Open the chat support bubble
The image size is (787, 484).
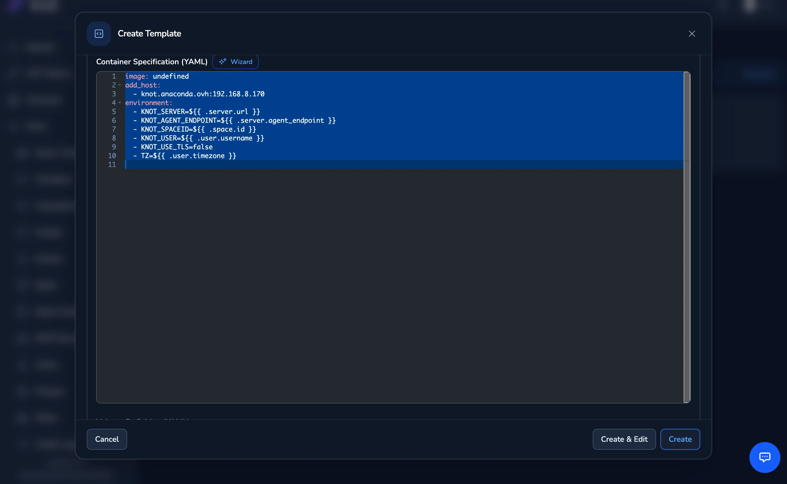765,457
